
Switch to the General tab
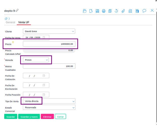10,22
